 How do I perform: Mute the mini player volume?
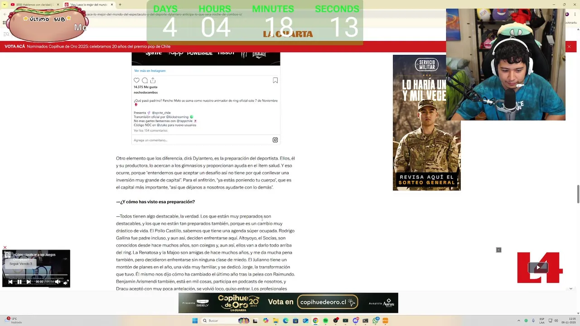pyautogui.click(x=58, y=282)
